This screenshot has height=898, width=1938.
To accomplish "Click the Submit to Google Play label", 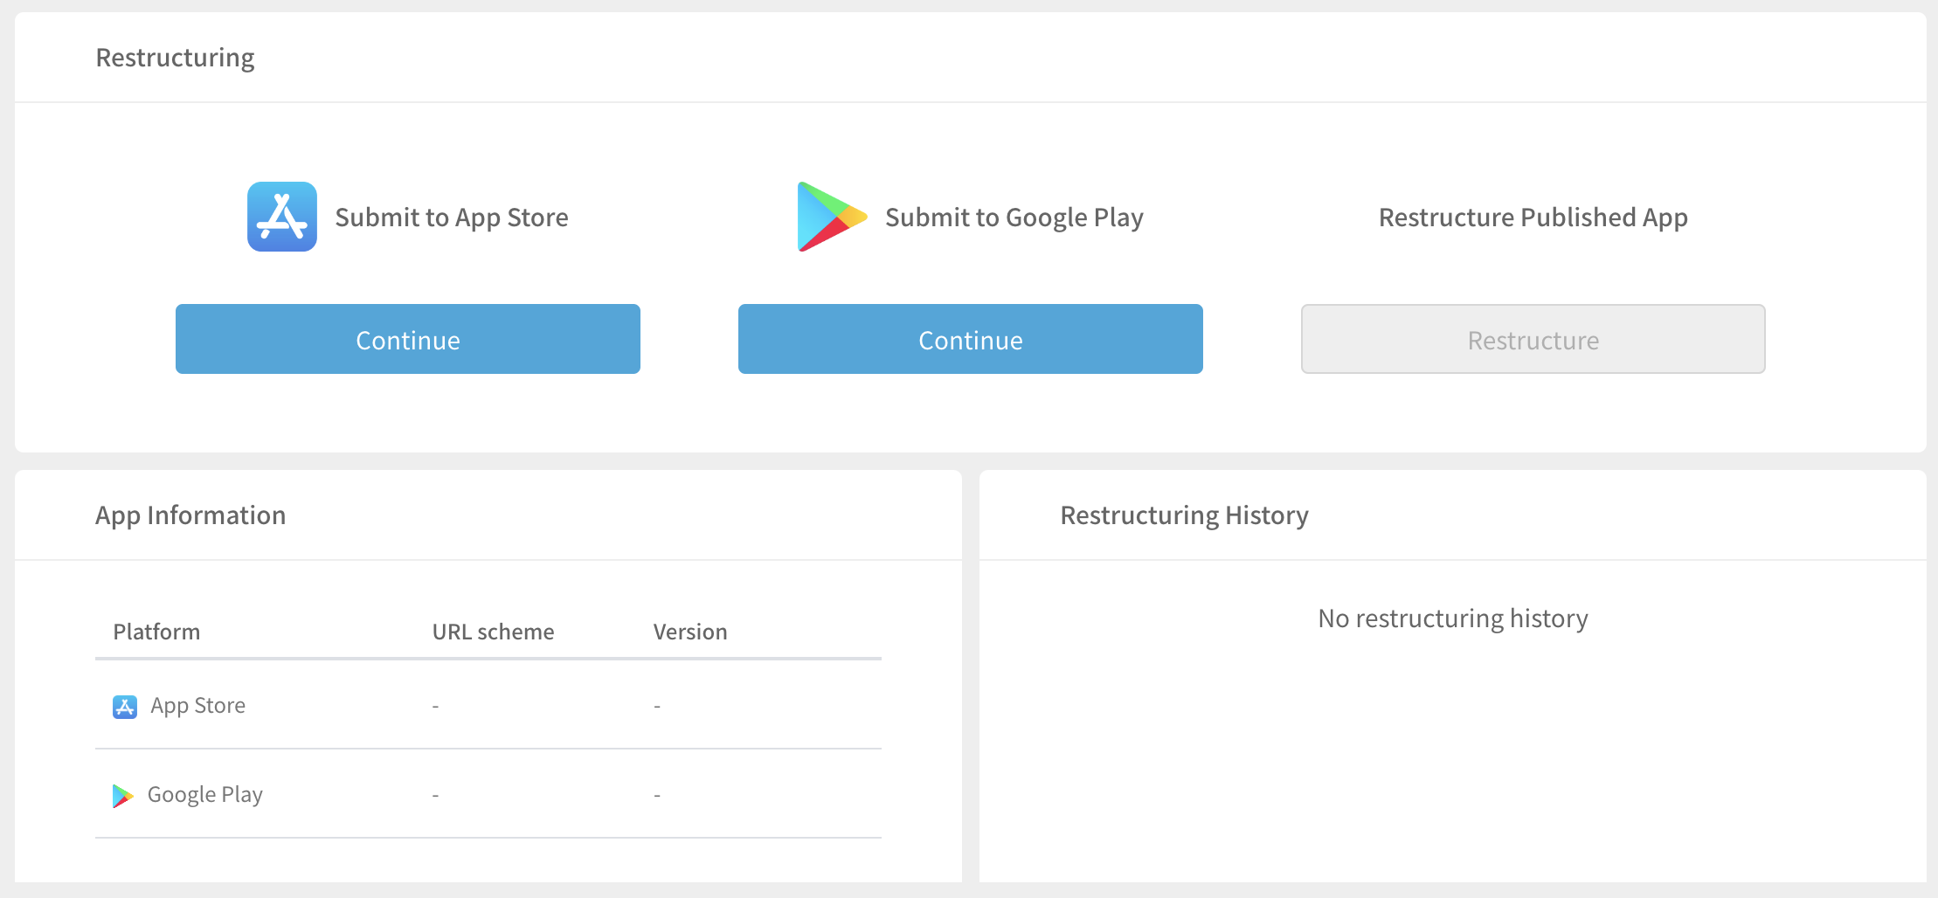I will 1014,217.
